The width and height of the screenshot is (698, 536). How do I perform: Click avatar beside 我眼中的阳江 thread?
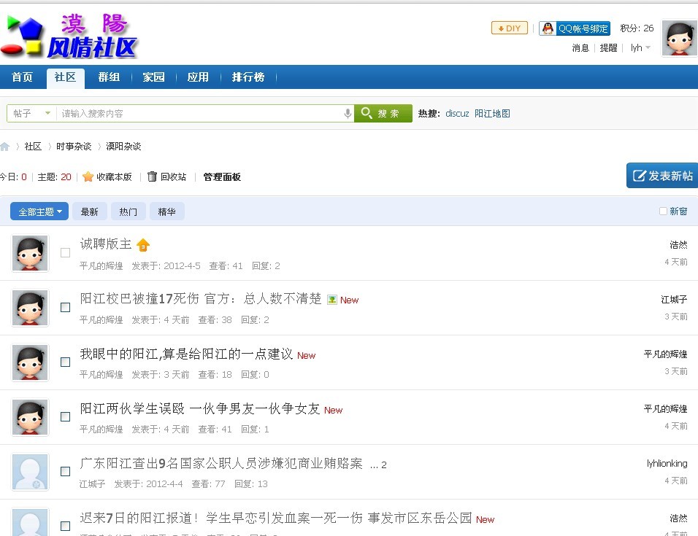click(x=30, y=362)
